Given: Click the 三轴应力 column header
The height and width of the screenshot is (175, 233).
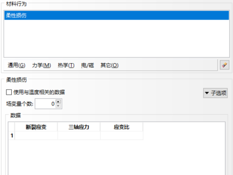Looking at the screenshot, I should tap(79, 127).
